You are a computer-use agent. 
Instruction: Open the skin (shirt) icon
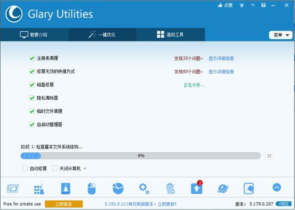pos(242,5)
